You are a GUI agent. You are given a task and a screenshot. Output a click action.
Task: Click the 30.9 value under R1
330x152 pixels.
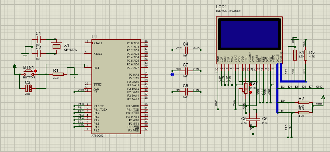pyautogui.click(x=56, y=78)
